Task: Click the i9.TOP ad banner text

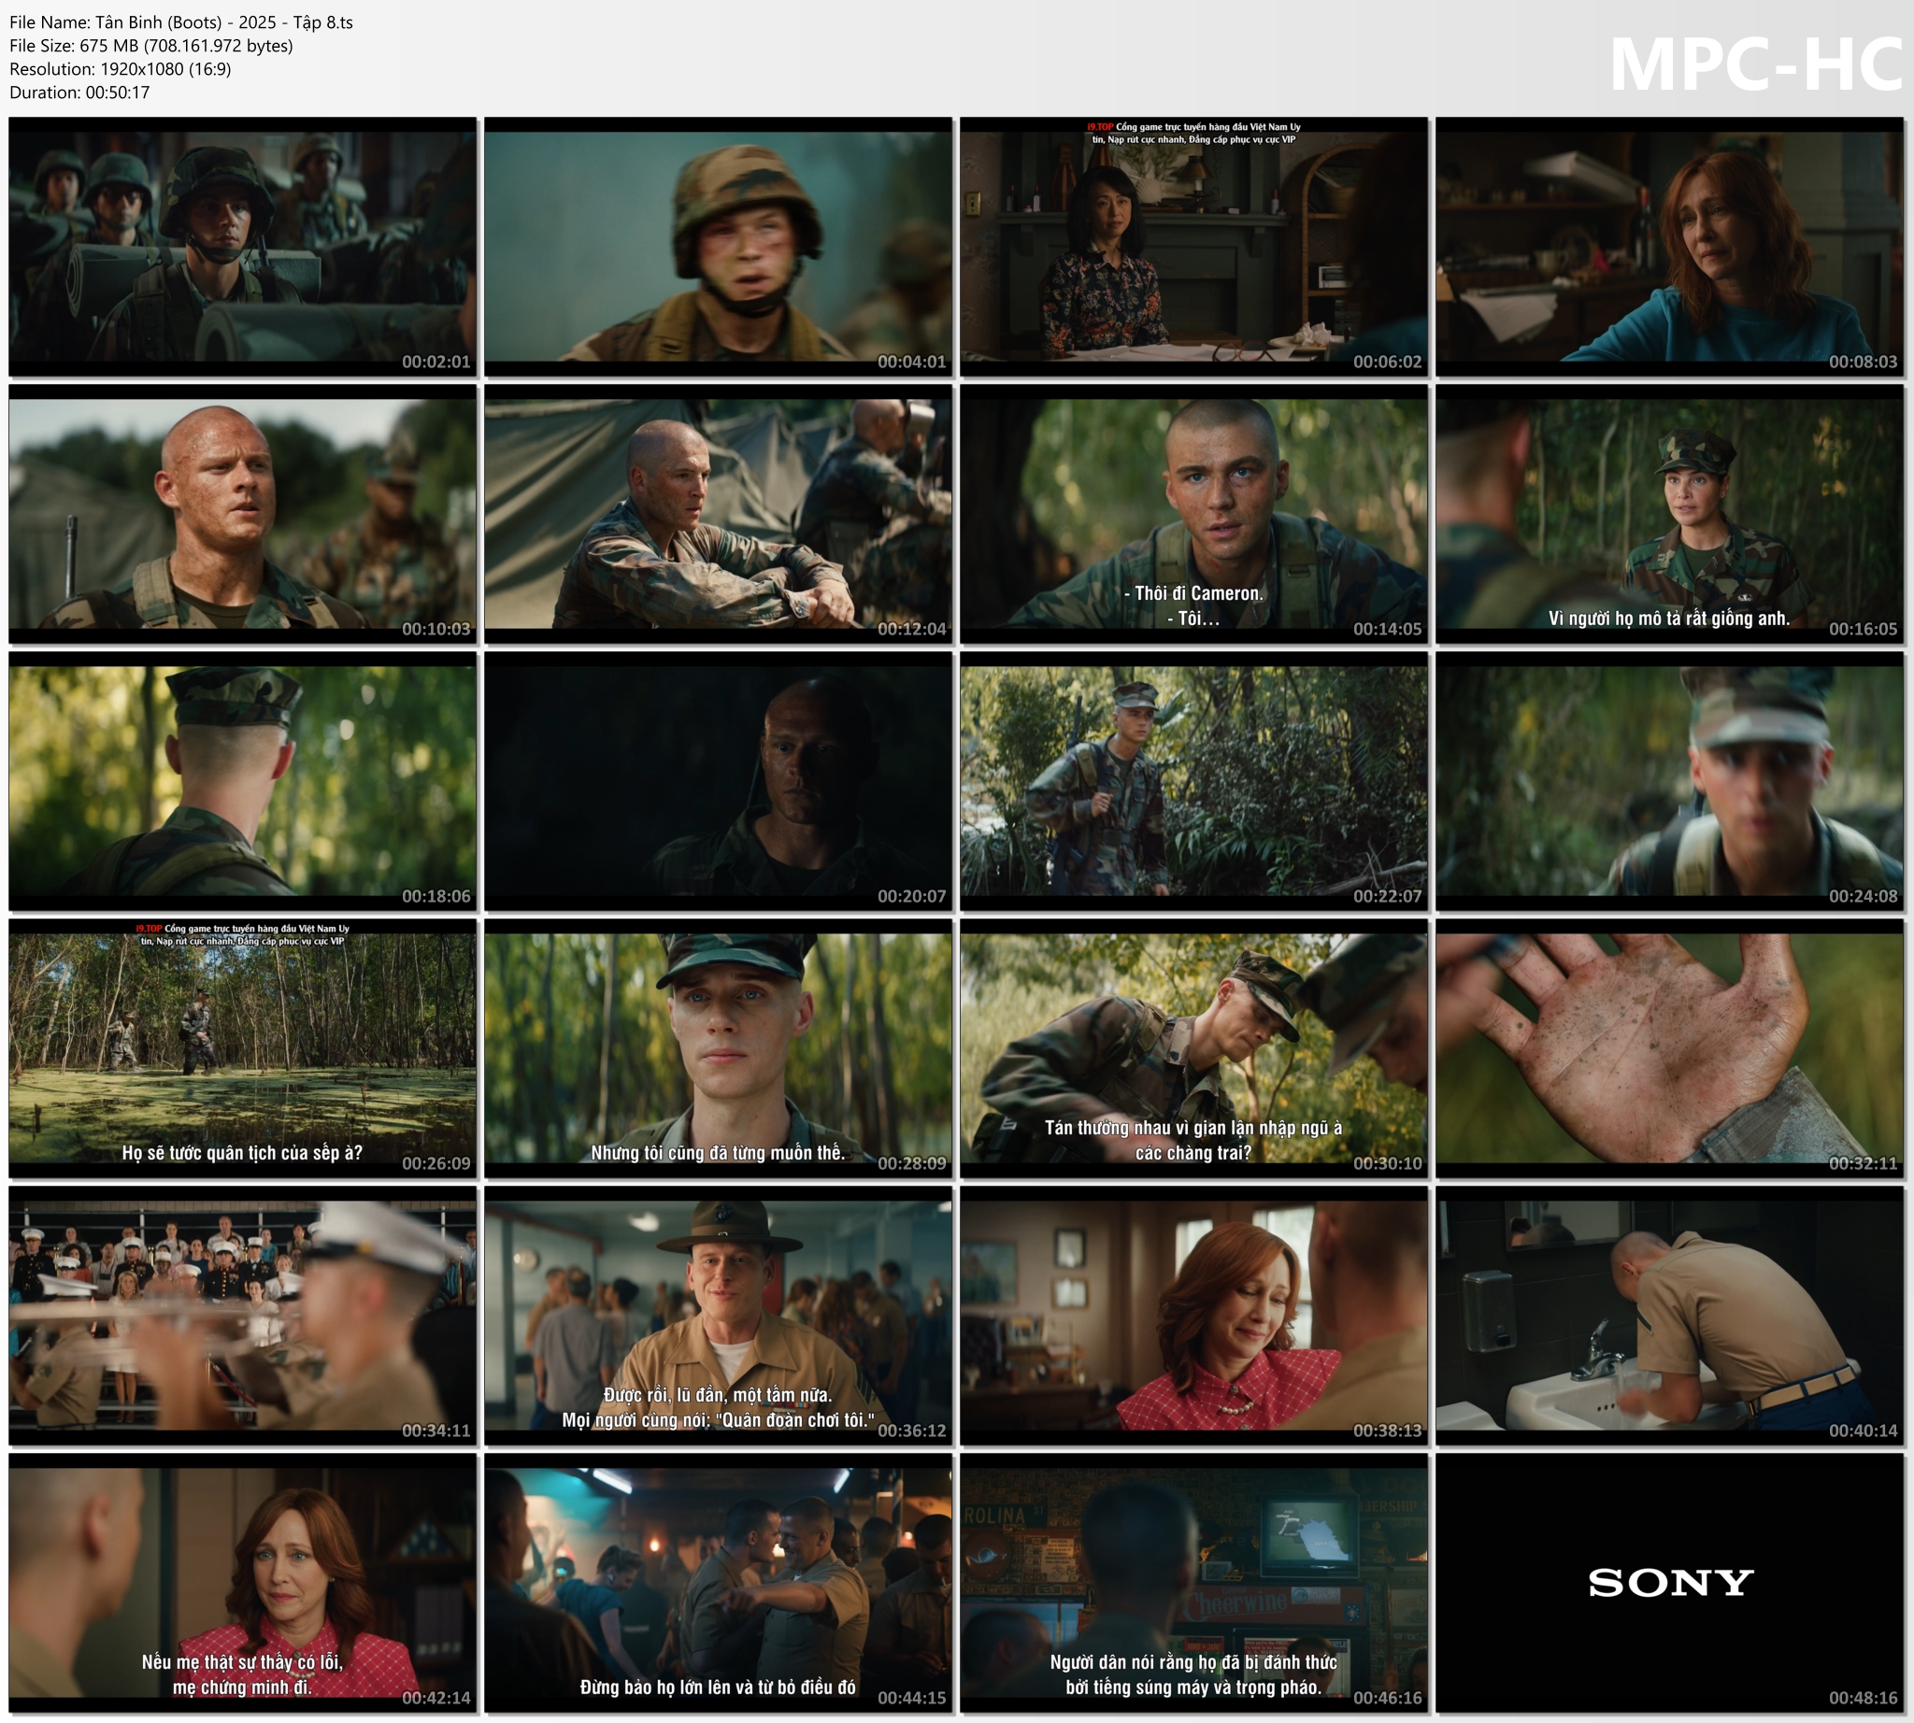Action: tap(1193, 133)
